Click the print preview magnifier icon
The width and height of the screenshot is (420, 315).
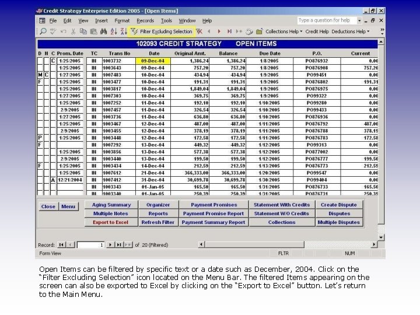pos(43,32)
